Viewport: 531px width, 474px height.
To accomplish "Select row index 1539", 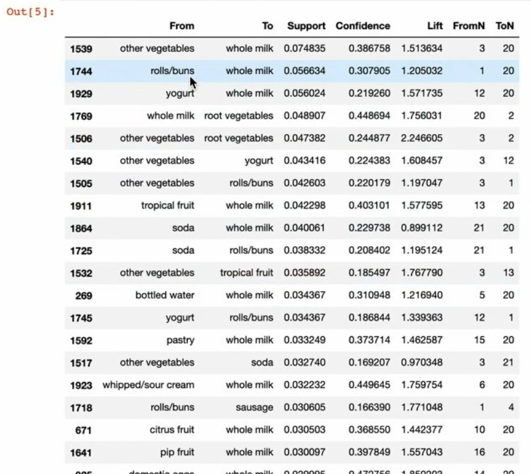I will tap(82, 49).
